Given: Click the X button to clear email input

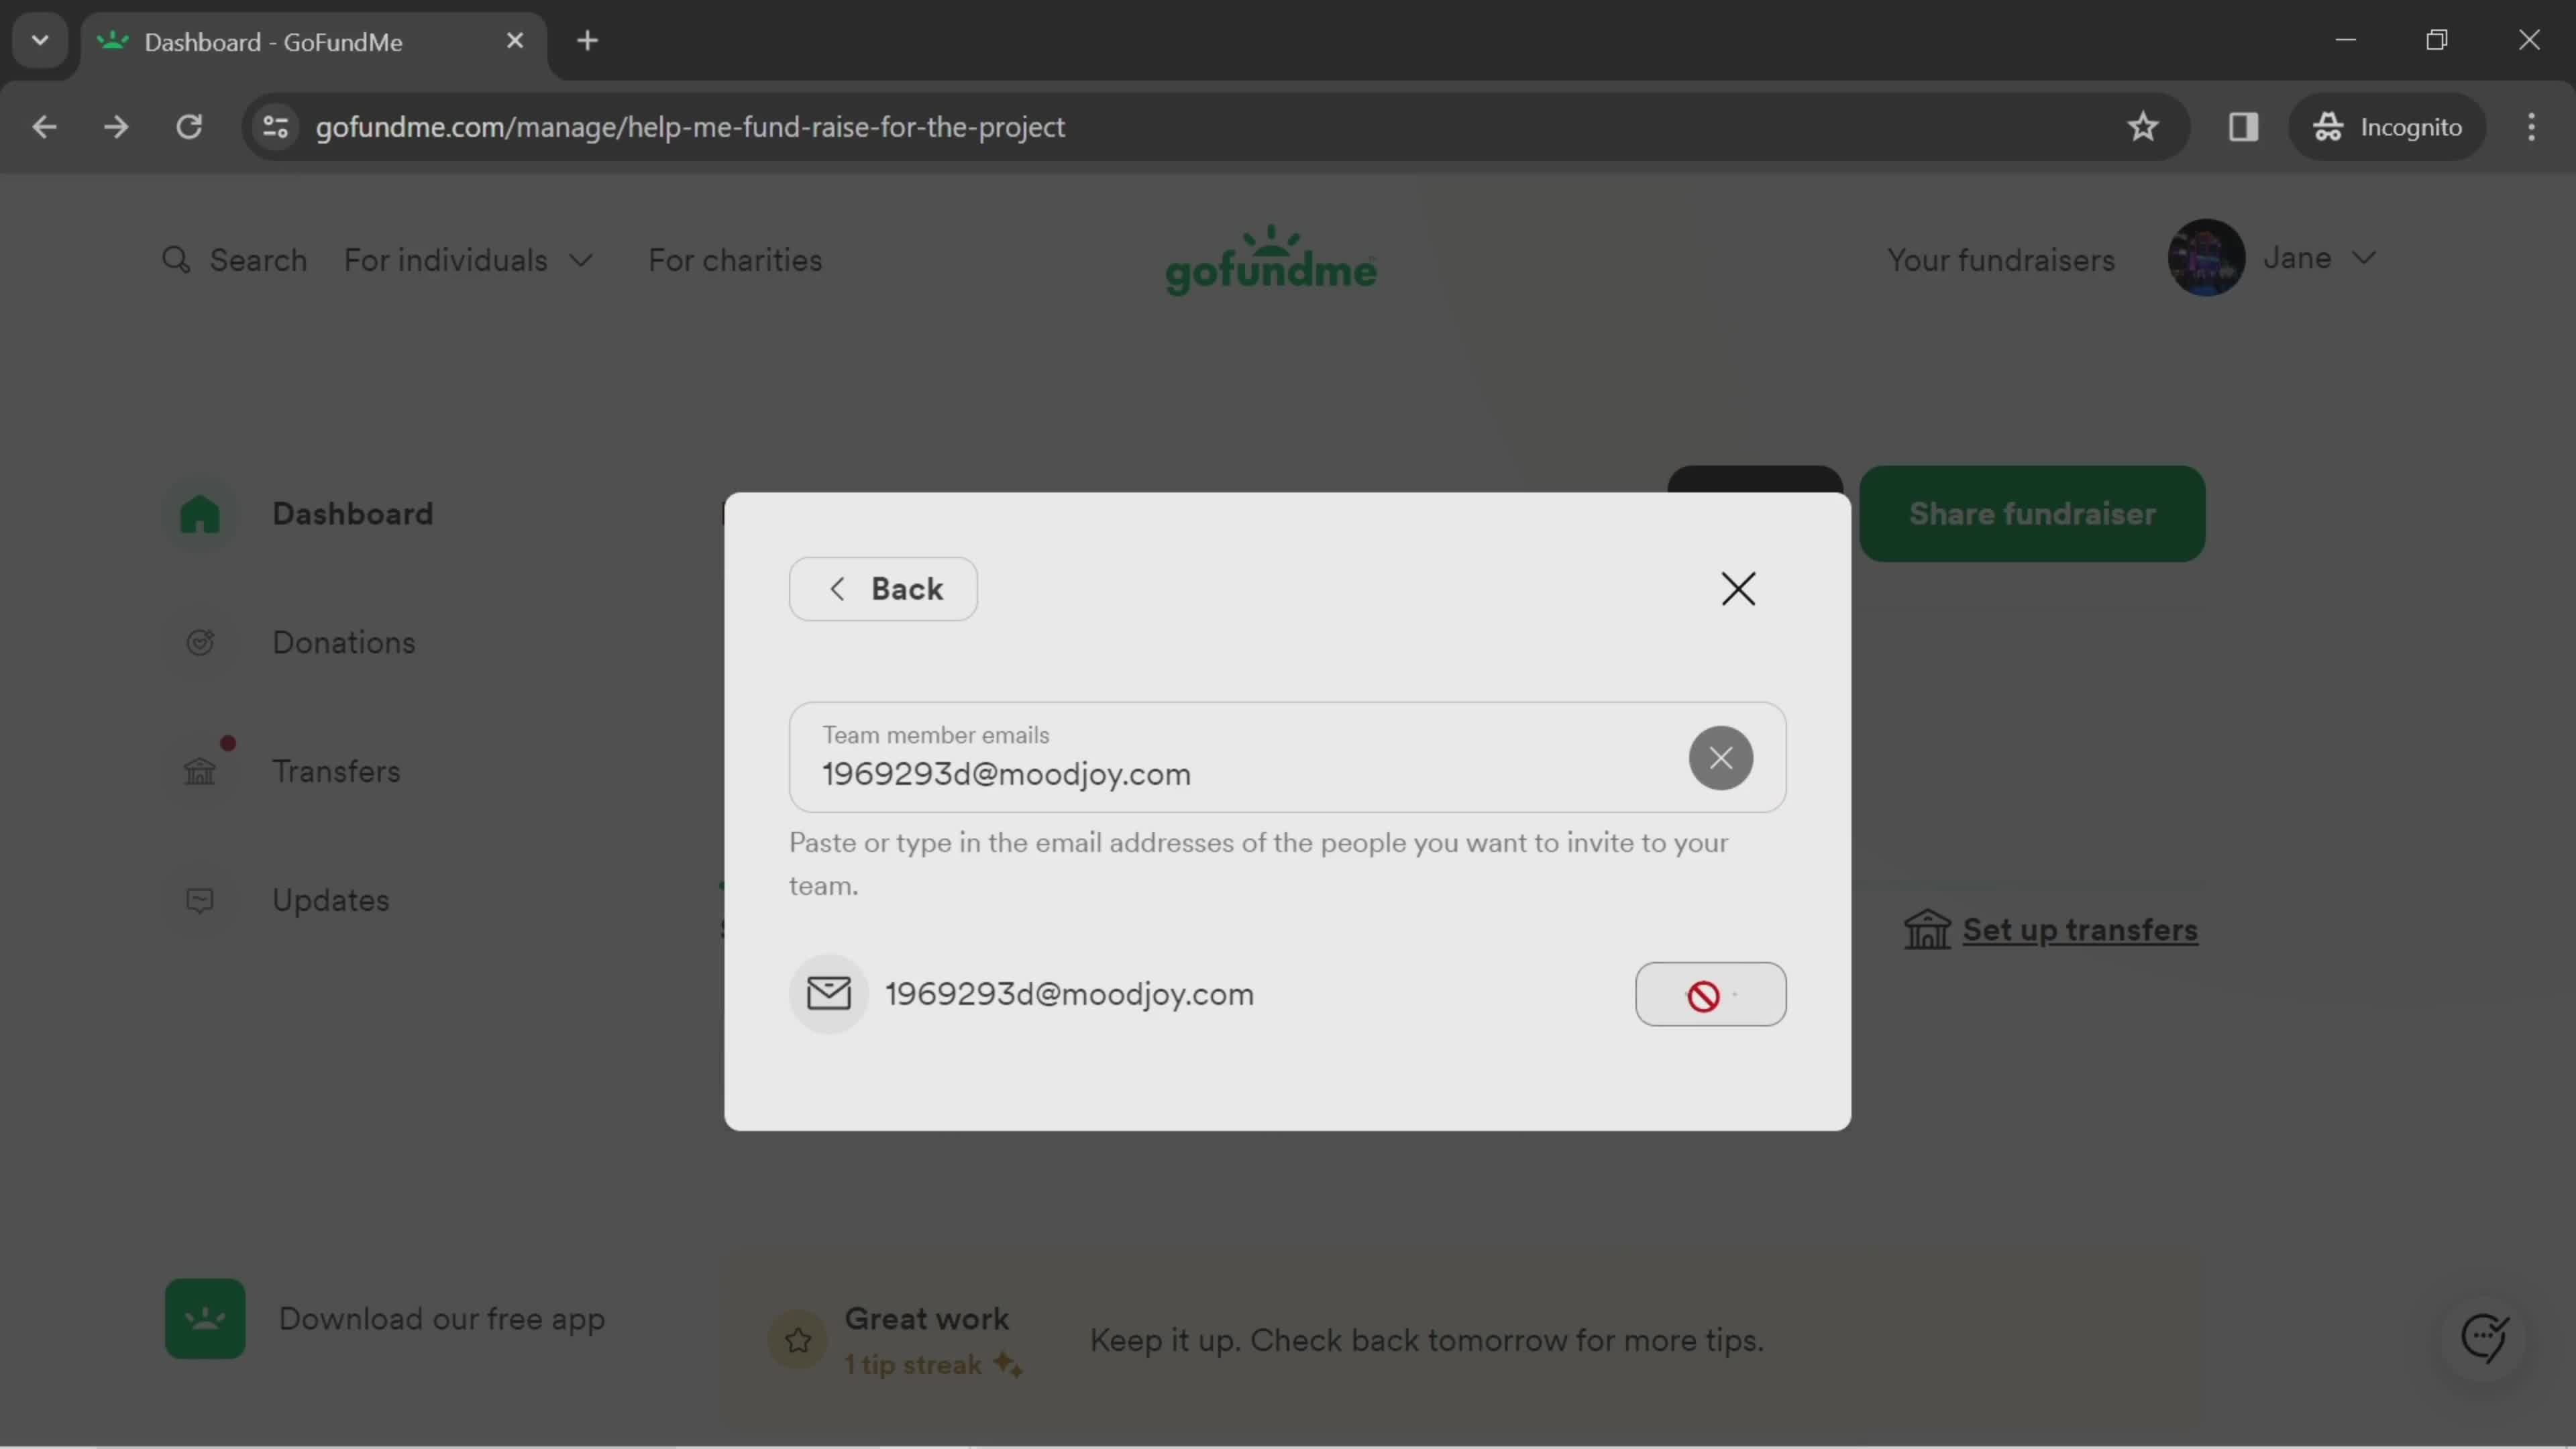Looking at the screenshot, I should click(x=1720, y=757).
